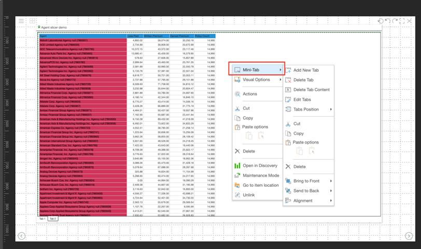421x249 pixels.
Task: Click the Policy Count column header
Action: (205, 36)
